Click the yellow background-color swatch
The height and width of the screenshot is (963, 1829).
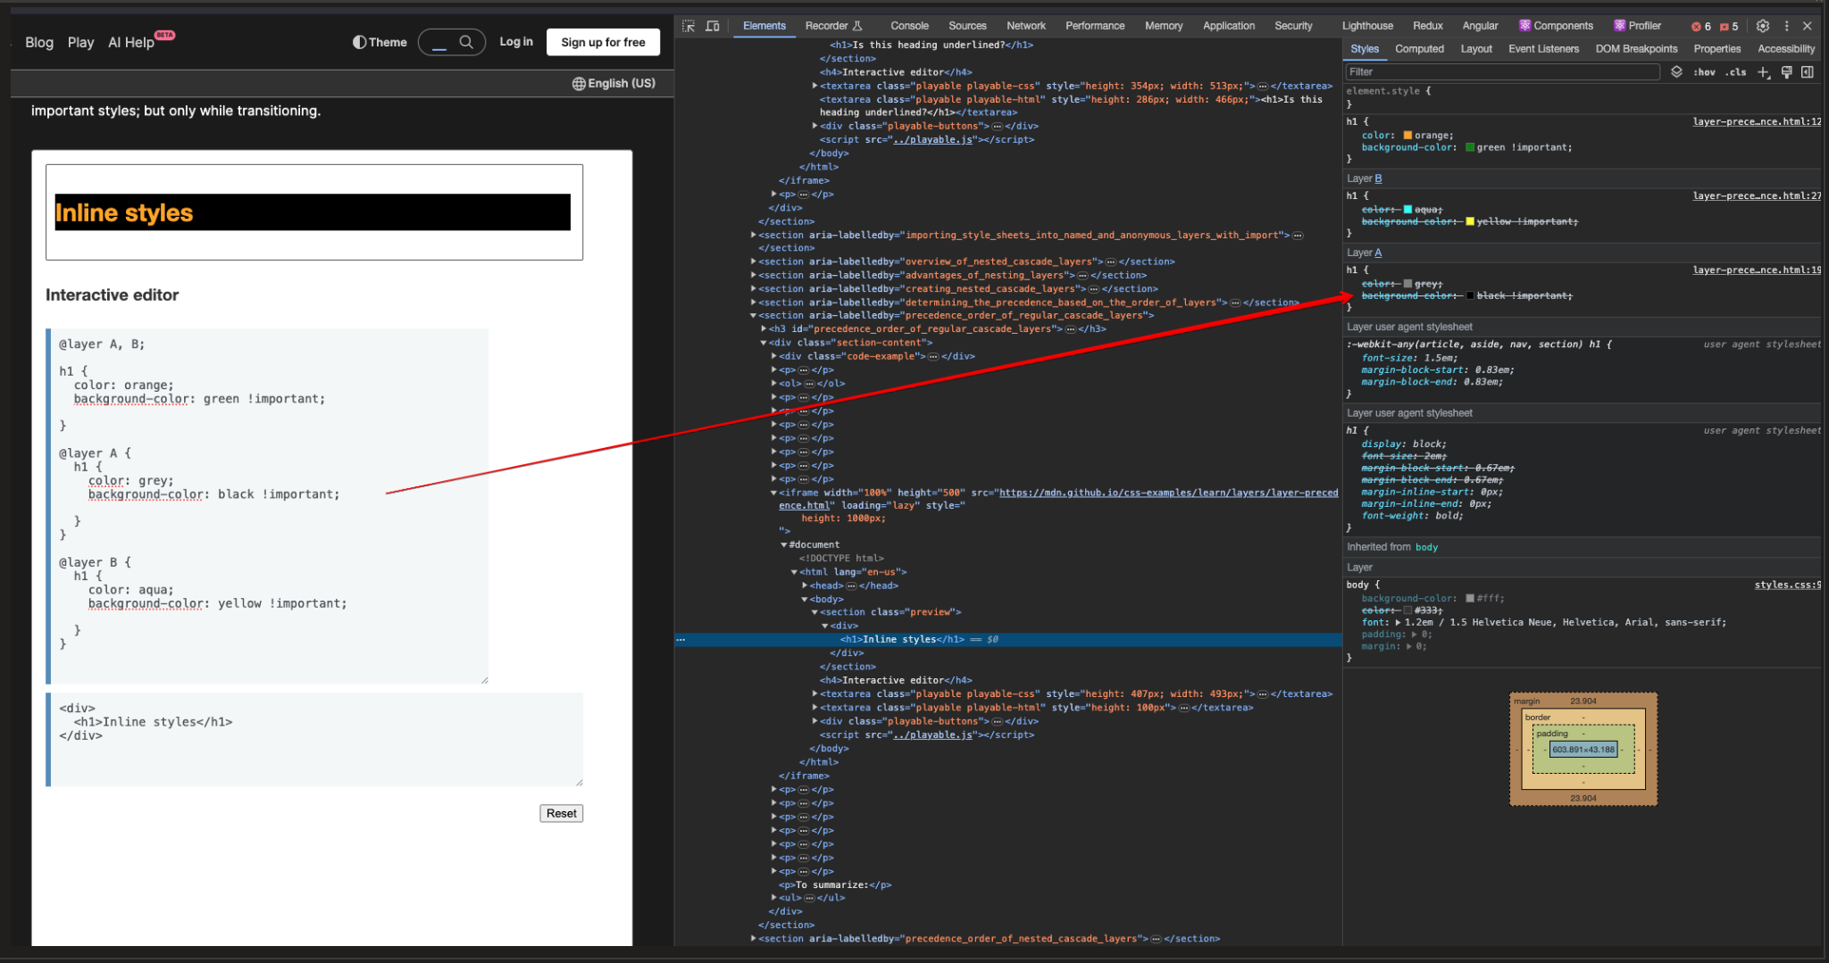1470,222
